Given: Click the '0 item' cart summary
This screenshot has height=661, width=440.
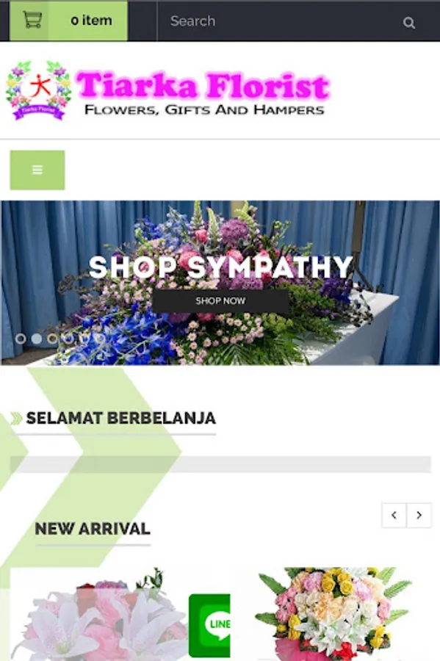Looking at the screenshot, I should (x=92, y=21).
